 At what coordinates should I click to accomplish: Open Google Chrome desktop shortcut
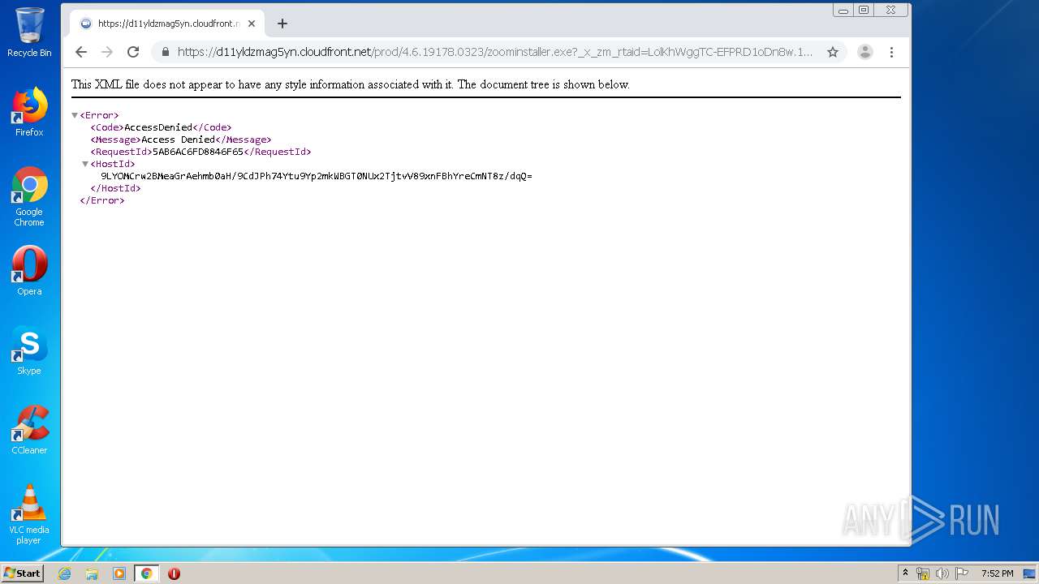(x=29, y=197)
